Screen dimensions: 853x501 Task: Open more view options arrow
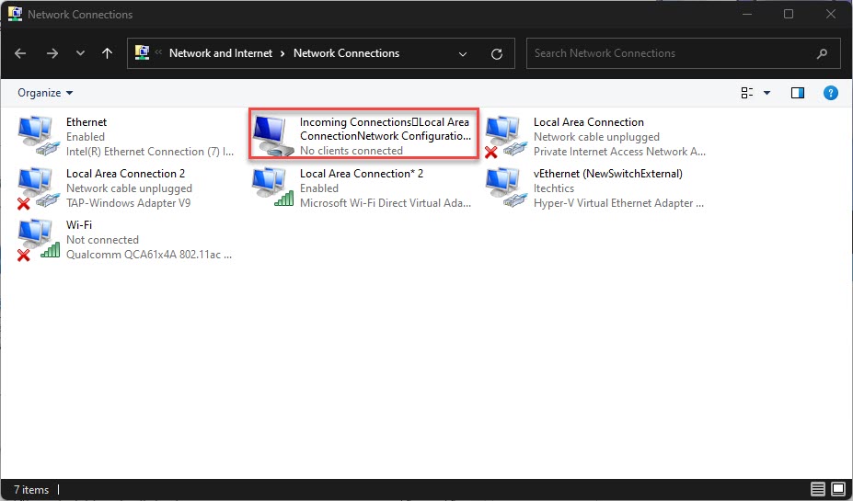tap(767, 93)
